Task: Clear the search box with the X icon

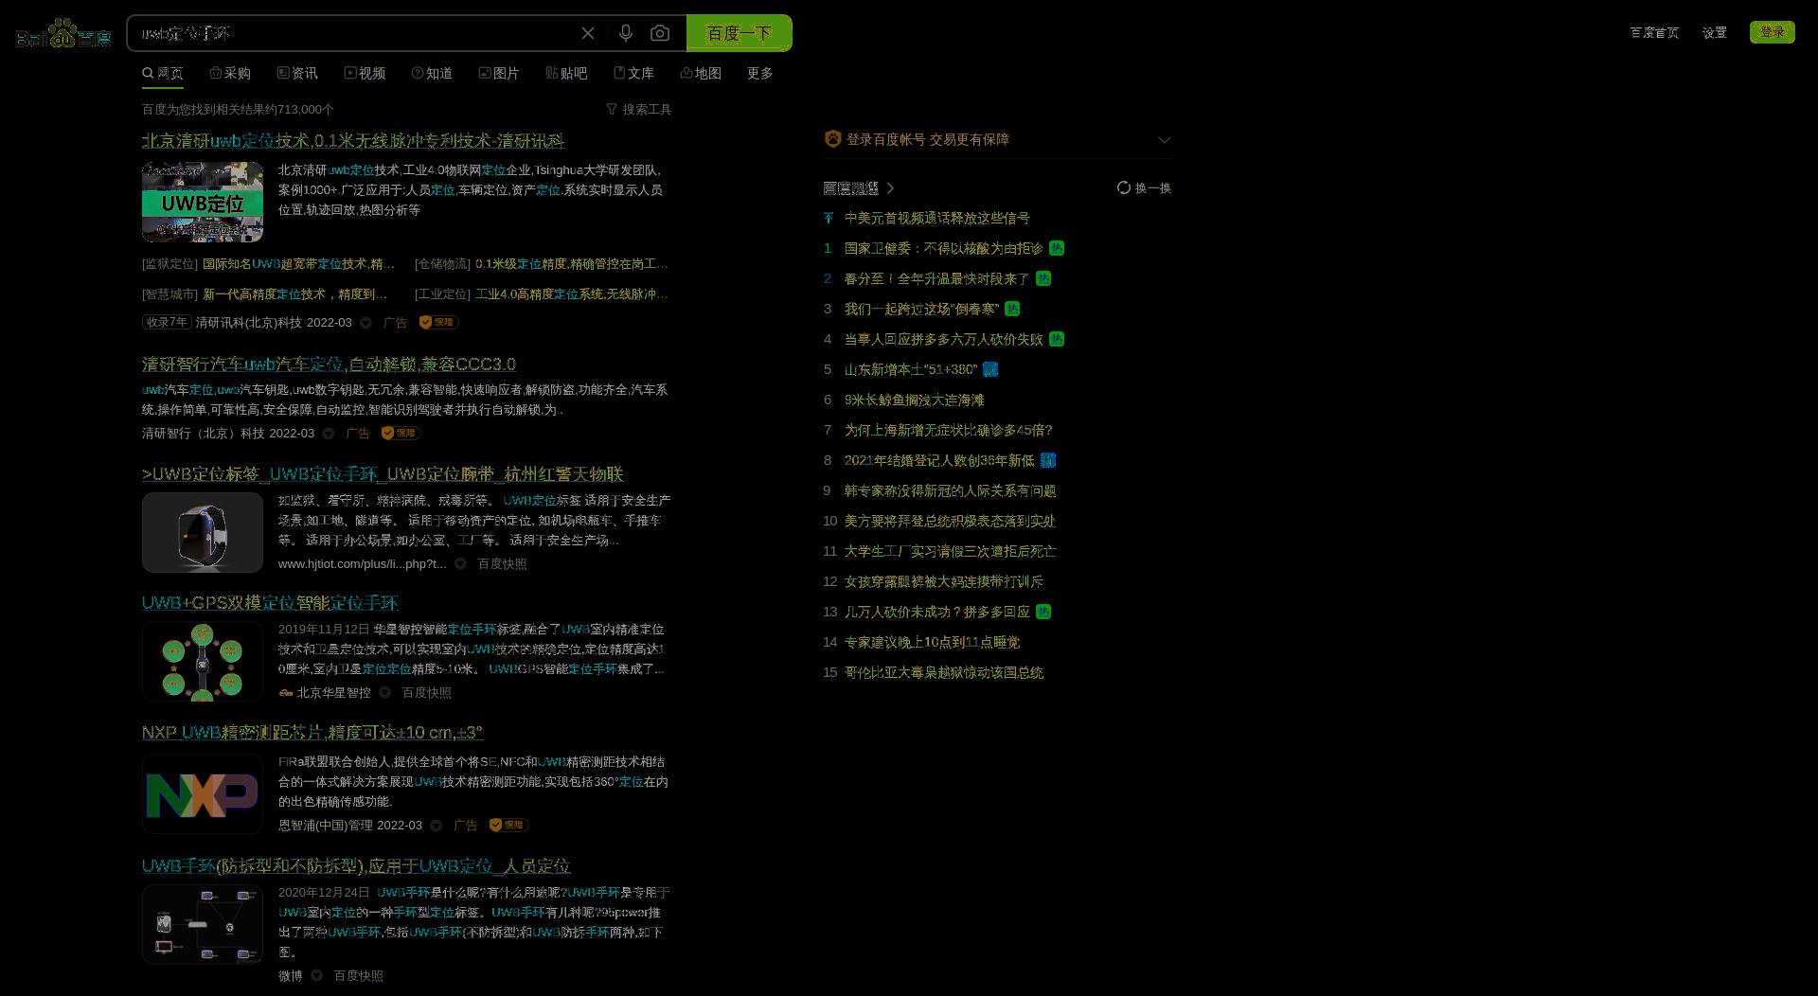Action: (588, 33)
